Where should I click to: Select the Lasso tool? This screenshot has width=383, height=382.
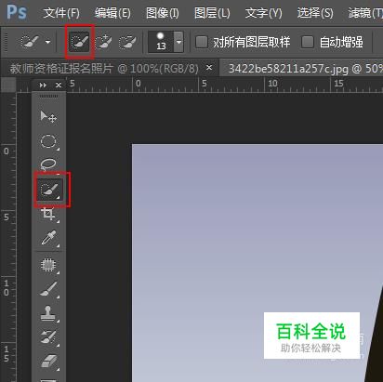48,164
